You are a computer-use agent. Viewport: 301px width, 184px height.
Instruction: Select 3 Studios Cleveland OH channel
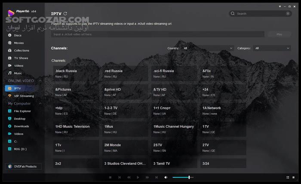125,163
